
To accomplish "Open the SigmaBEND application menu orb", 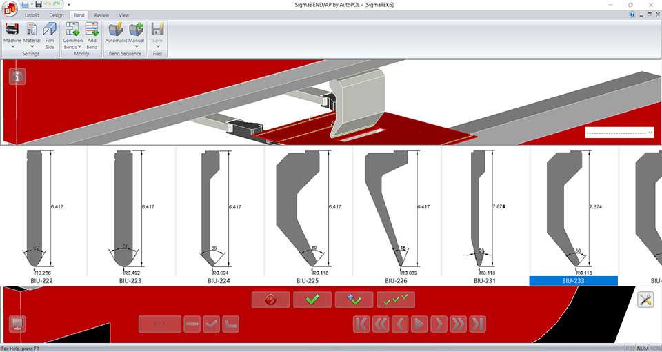I will 9,8.
